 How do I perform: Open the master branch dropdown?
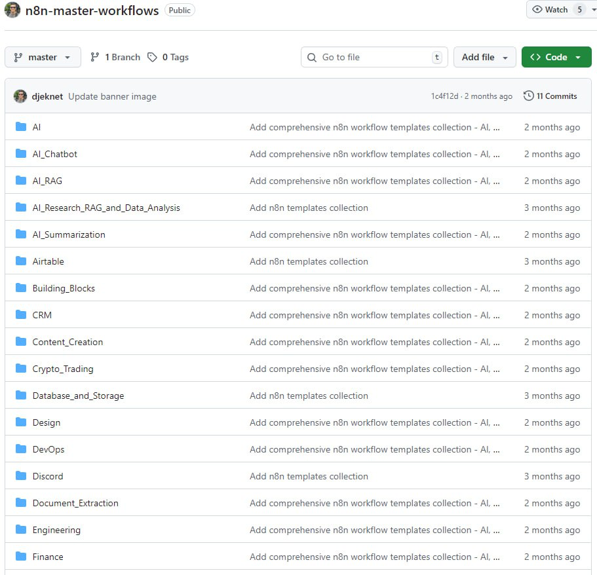pyautogui.click(x=43, y=57)
